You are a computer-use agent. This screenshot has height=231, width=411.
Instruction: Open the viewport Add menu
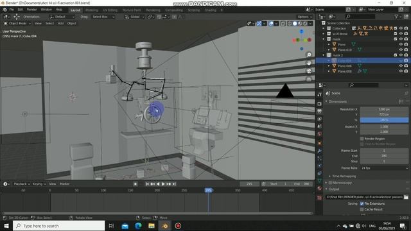coord(60,24)
